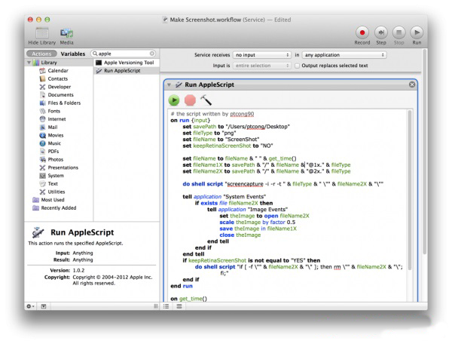The width and height of the screenshot is (452, 344).
Task: Select the Calendar library category
Action: (x=58, y=71)
